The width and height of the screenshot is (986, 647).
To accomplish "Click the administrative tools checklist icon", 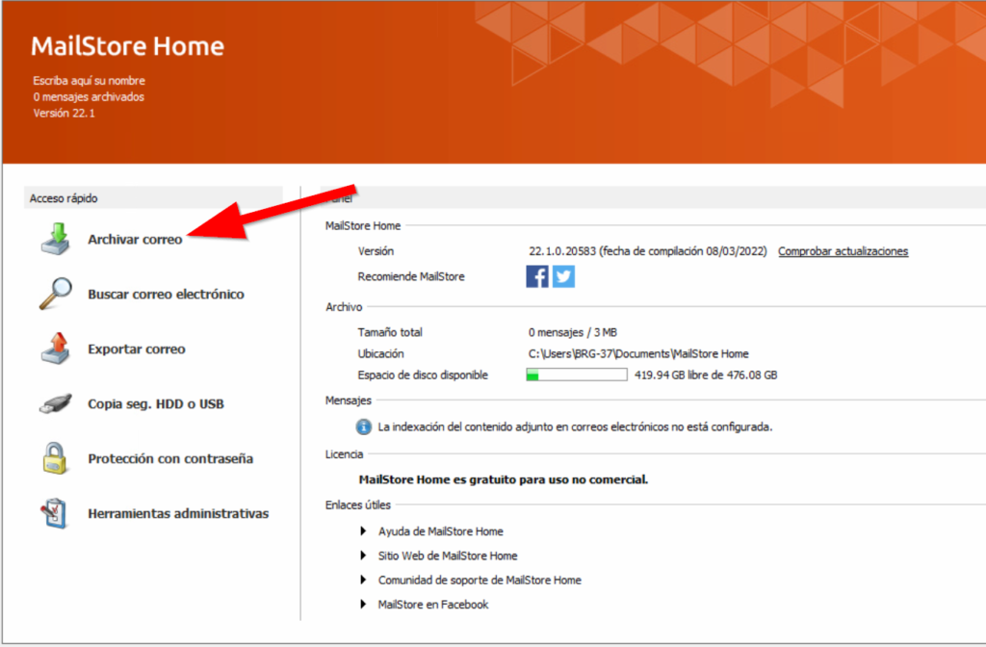I will point(55,513).
